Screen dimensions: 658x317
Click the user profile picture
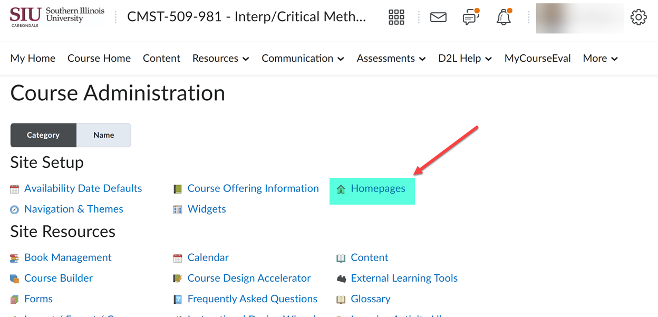tap(579, 18)
